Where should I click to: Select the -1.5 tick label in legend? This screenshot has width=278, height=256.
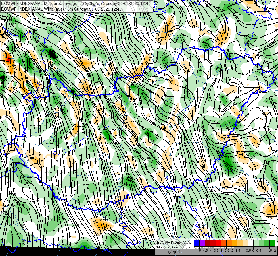tap(237, 251)
